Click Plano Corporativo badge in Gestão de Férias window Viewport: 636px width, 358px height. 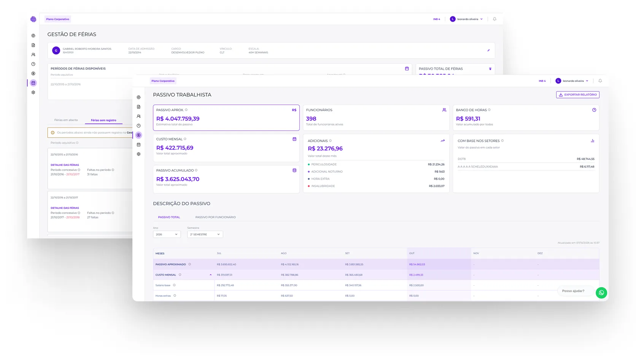[58, 19]
